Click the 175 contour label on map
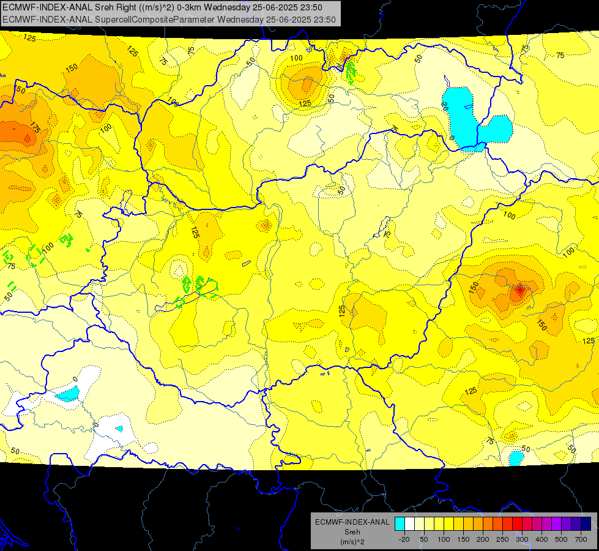This screenshot has height=551, width=599. coord(35,127)
